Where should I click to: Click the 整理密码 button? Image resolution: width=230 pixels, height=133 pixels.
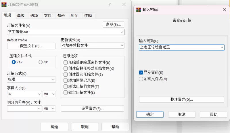click(182, 100)
